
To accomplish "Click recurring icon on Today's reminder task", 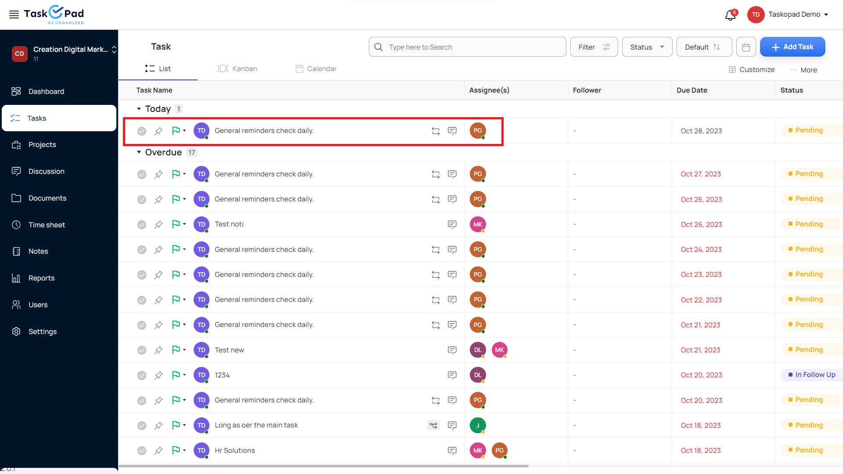I will tap(435, 131).
